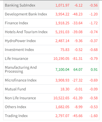The height and width of the screenshot is (122, 102).
Task: Select the green 64.07 point change
Action: [x=78, y=69]
